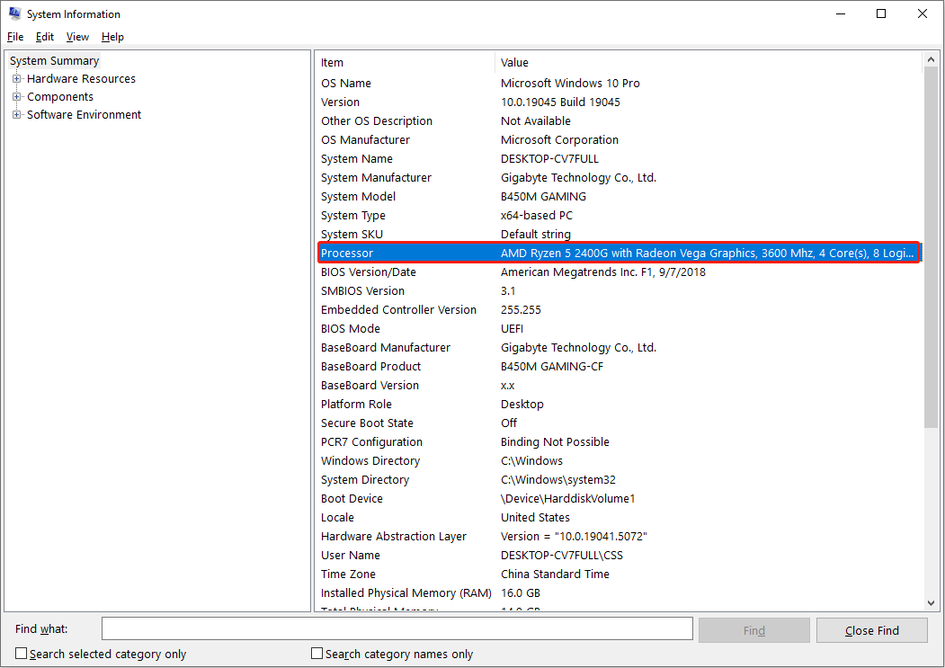The width and height of the screenshot is (945, 668).
Task: Click the vertical scrollbar thumb
Action: tap(931, 247)
